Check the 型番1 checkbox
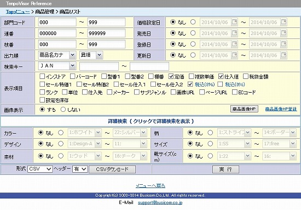301x210 pixels. [x=104, y=76]
